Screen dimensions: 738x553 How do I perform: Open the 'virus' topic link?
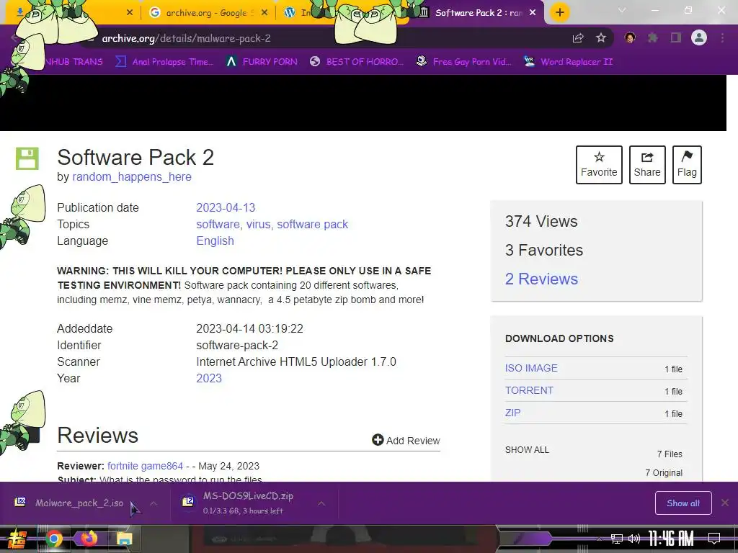point(259,225)
